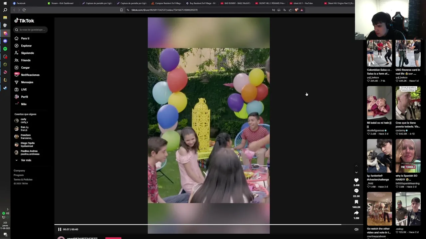This screenshot has width=426, height=239.
Task: Open the Company footer link
Action: coord(19,171)
